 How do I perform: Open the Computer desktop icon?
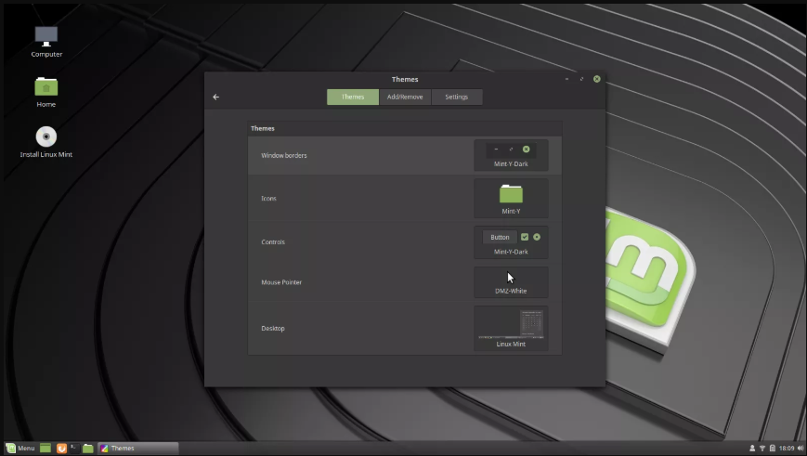(46, 42)
